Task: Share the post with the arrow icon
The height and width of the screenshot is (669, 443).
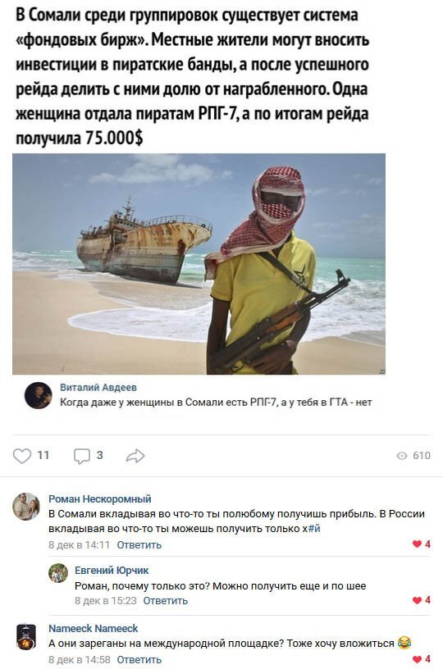Action: (x=135, y=456)
